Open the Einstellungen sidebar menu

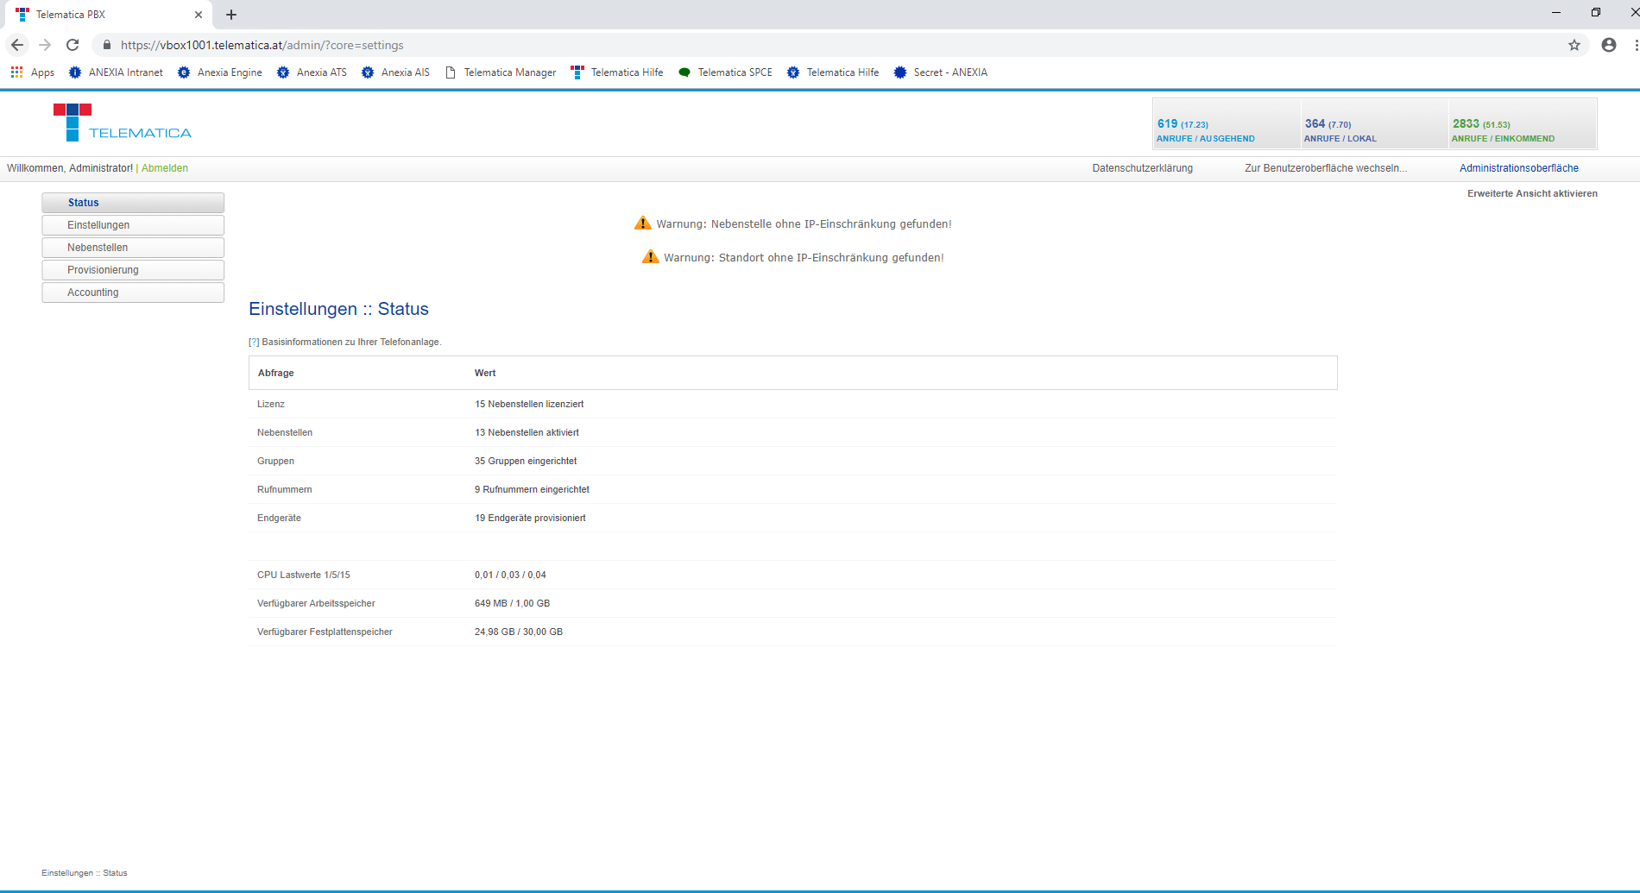[133, 225]
